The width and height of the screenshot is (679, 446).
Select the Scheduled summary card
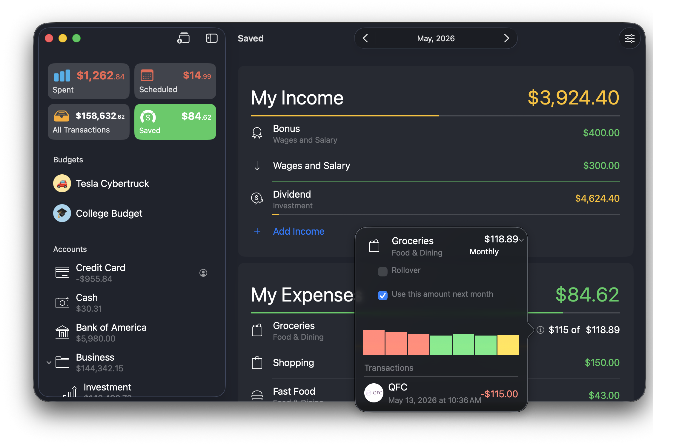point(175,81)
